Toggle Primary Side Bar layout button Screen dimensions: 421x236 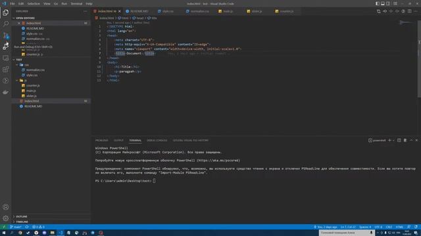377,3
